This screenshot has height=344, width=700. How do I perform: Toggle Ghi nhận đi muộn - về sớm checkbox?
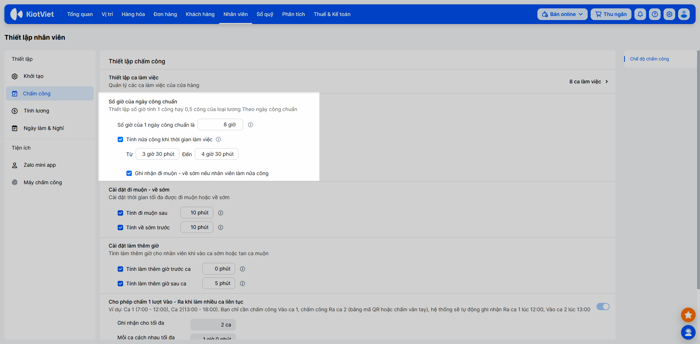click(129, 173)
